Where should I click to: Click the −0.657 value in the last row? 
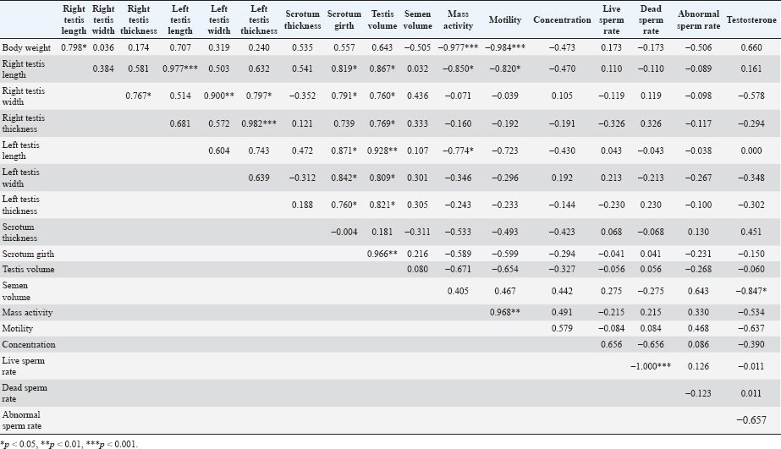click(x=747, y=420)
